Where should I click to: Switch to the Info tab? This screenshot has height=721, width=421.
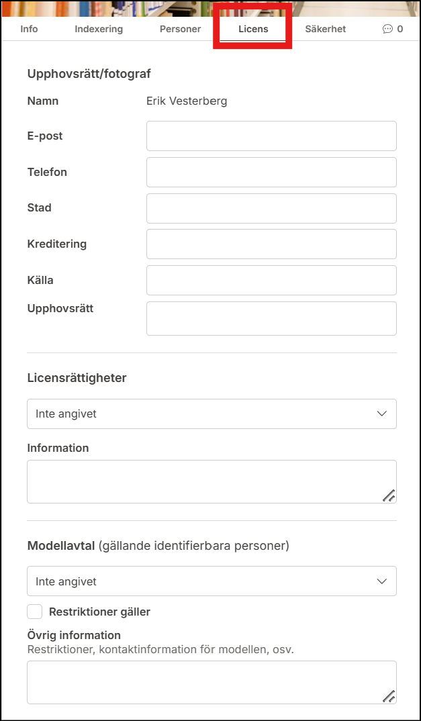click(29, 29)
